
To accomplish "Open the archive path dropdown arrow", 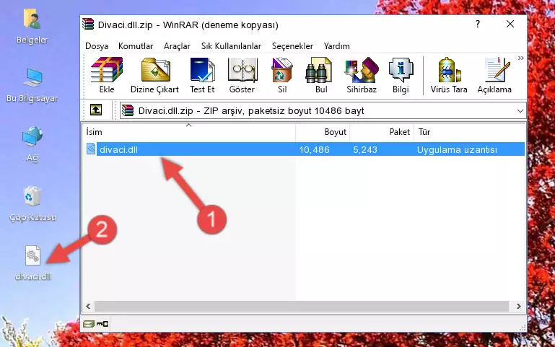I will 520,110.
